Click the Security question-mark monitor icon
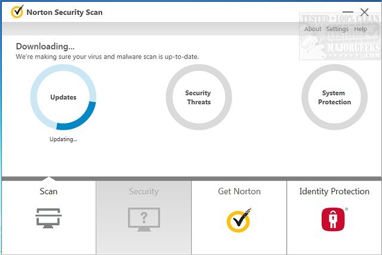This screenshot has height=255, width=382. coord(144,219)
